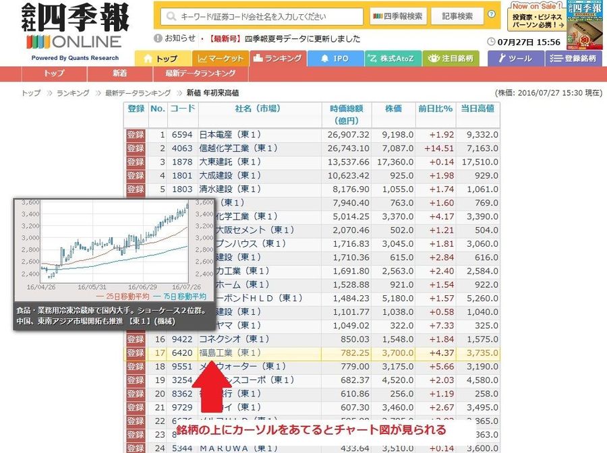Click 登録 for 日本電産 row
This screenshot has height=453, width=607.
[136, 135]
